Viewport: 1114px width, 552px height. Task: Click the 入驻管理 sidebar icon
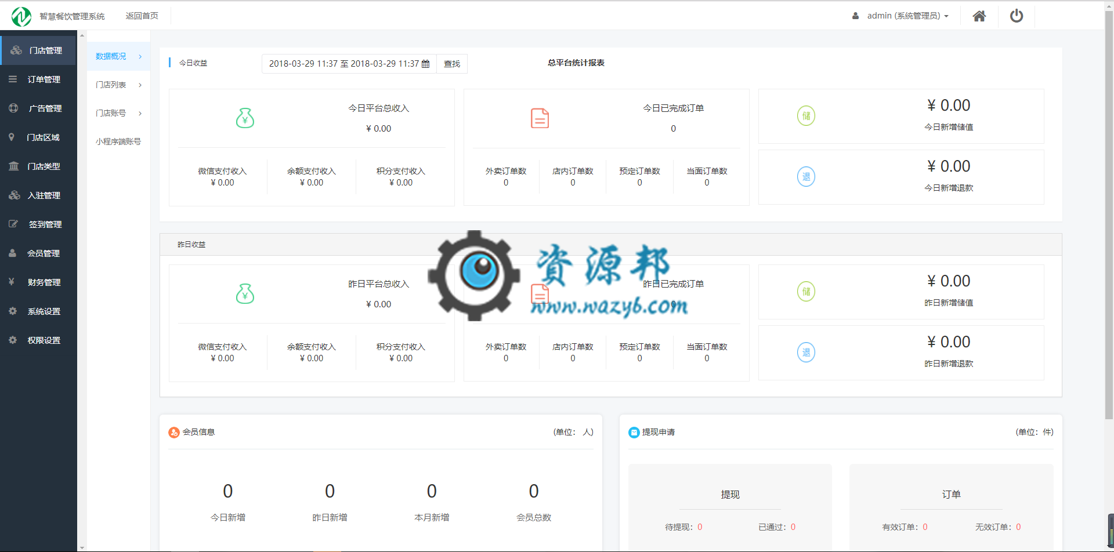tap(15, 195)
